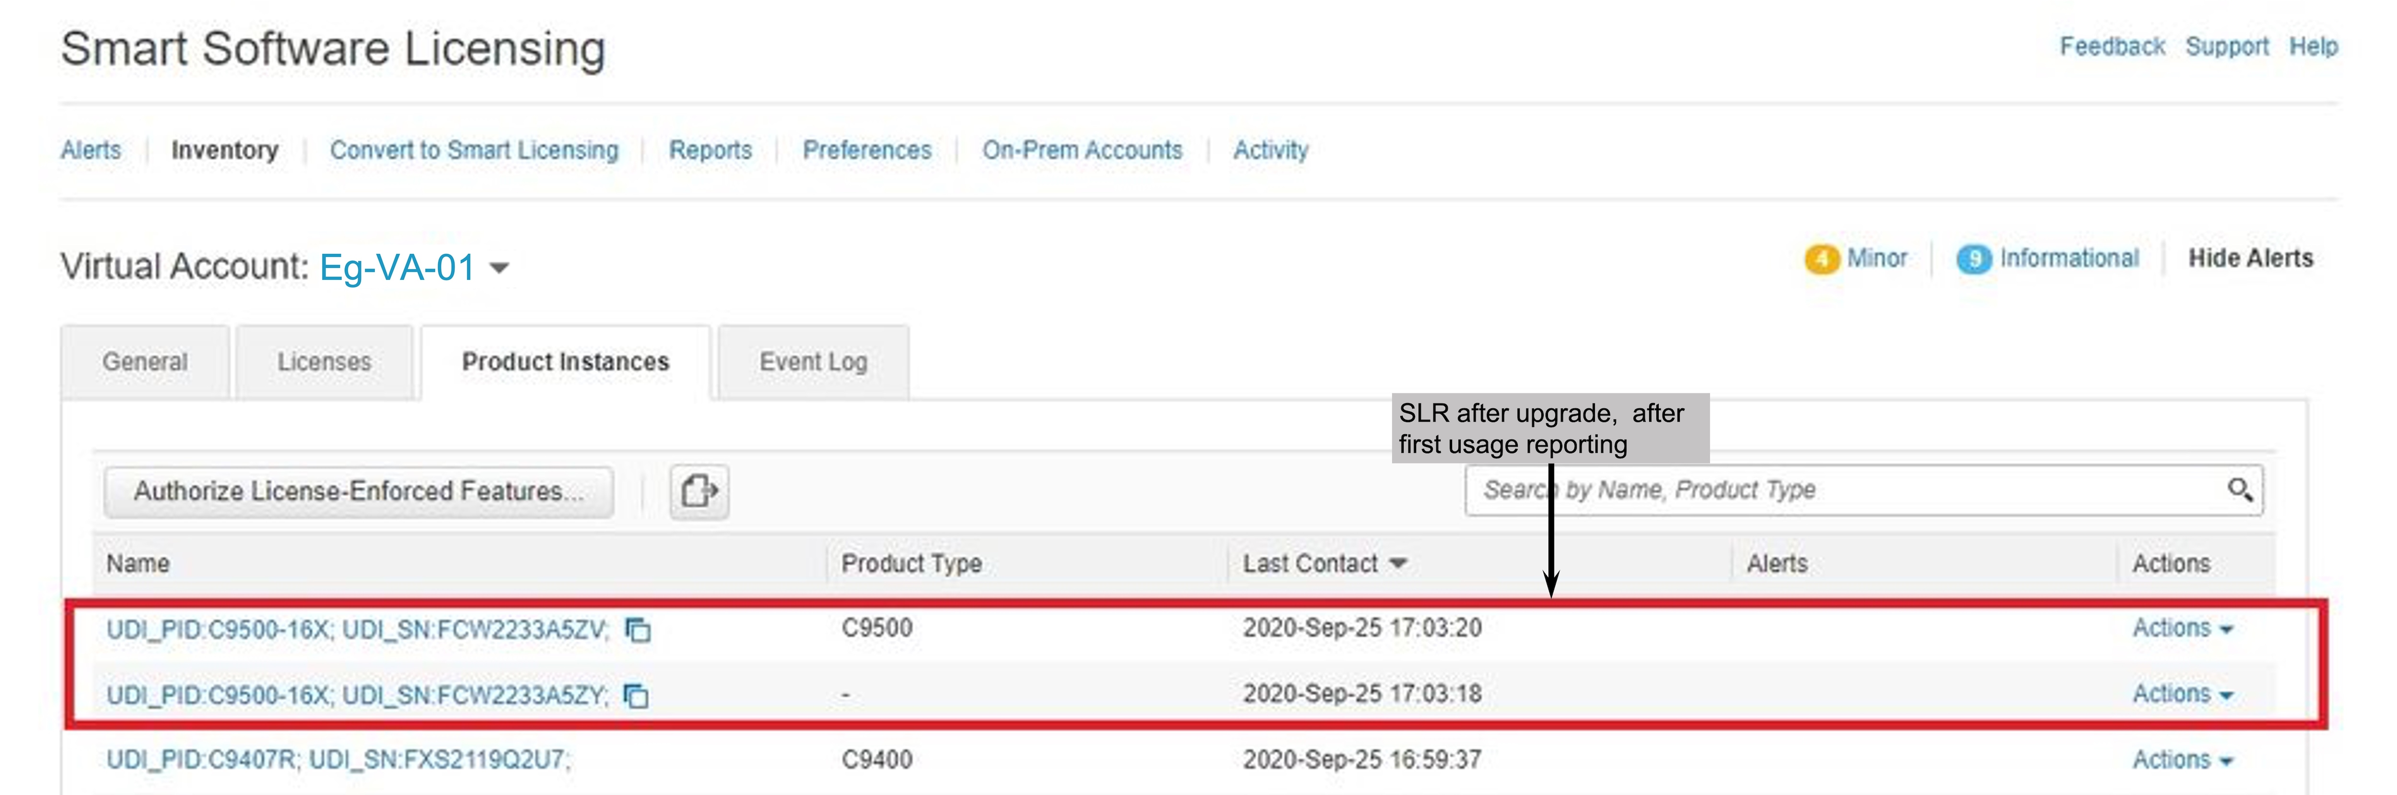Screen dimensions: 2397x795
Task: Copy the FCW2233A5ZY instance name icon
Action: (x=637, y=695)
